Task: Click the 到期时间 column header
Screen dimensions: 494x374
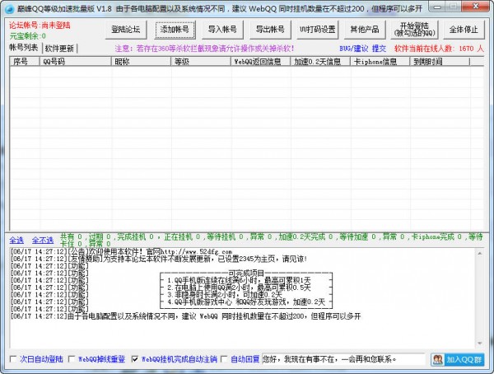Action: 440,62
